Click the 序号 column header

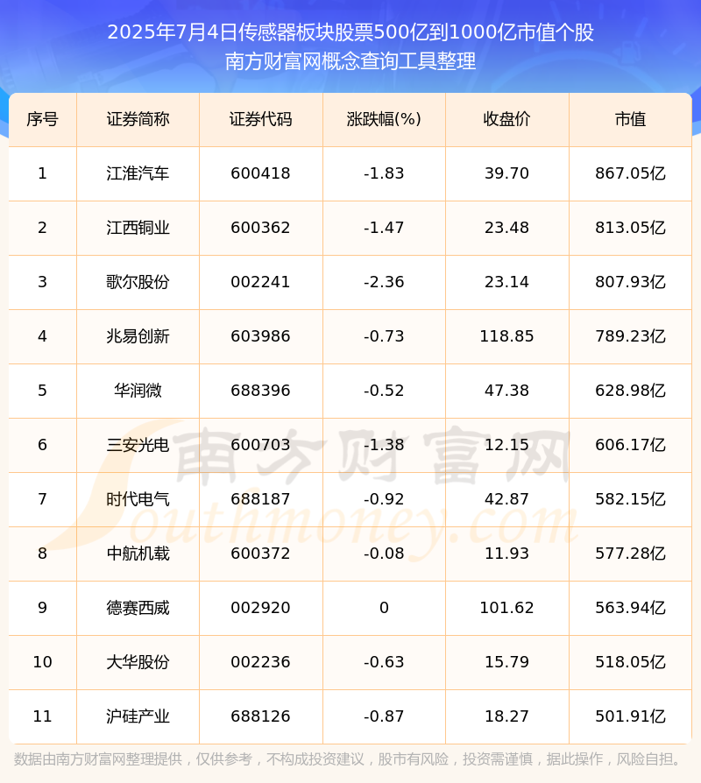(x=42, y=119)
